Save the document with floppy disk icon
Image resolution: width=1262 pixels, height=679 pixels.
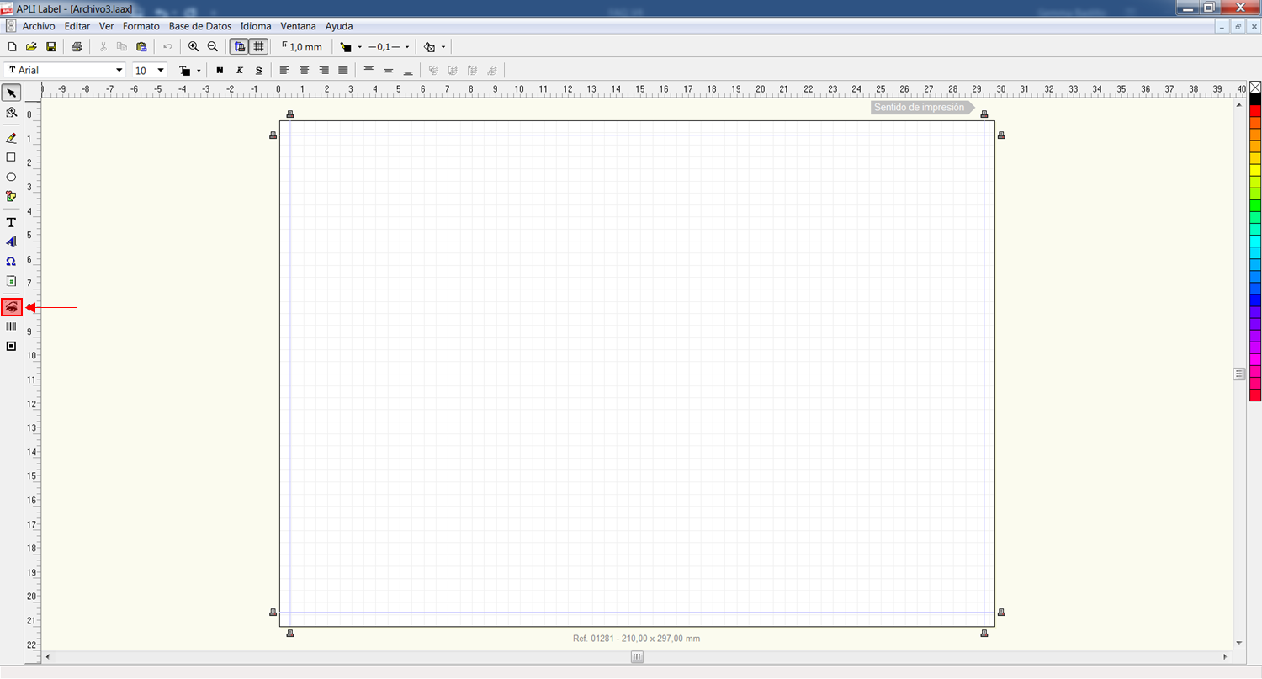click(50, 47)
